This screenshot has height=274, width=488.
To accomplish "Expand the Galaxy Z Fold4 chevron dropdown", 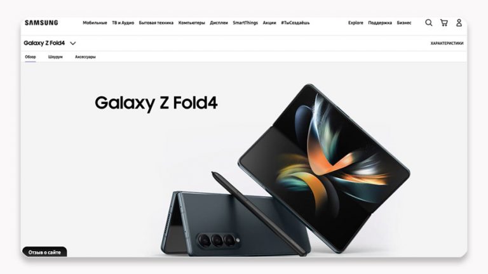I will click(73, 43).
